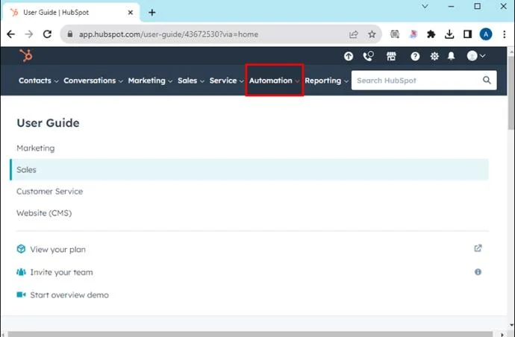
Task: Expand the Automation menu
Action: [x=274, y=81]
